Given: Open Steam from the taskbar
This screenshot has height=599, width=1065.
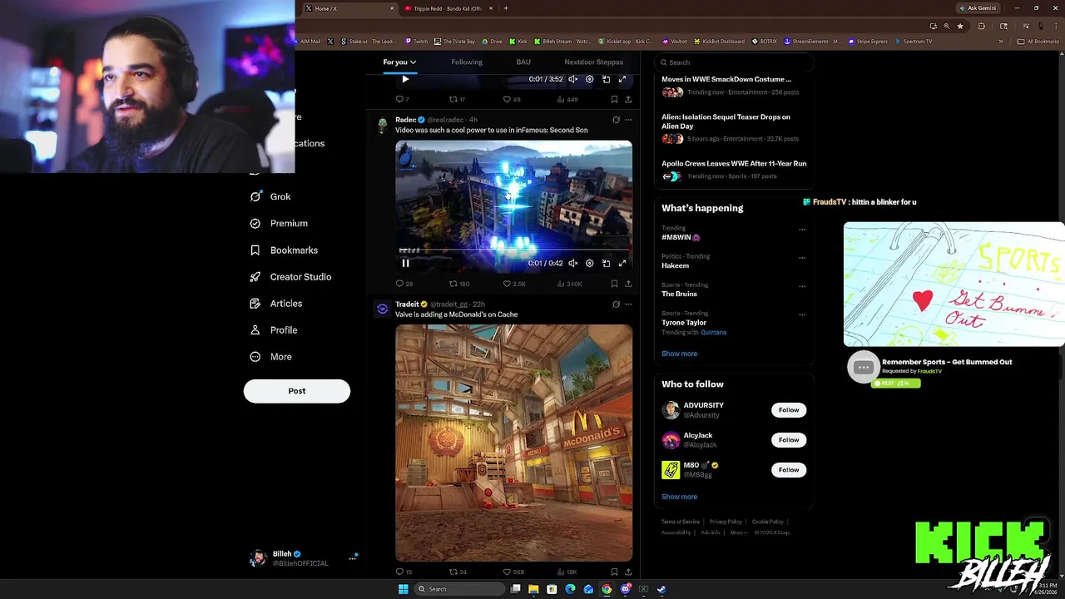Looking at the screenshot, I should [661, 589].
